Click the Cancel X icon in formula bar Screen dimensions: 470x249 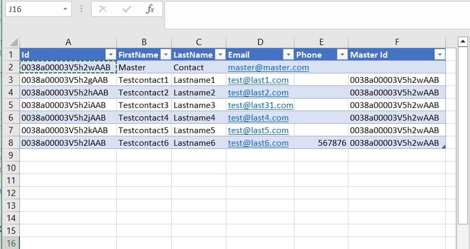[x=103, y=9]
